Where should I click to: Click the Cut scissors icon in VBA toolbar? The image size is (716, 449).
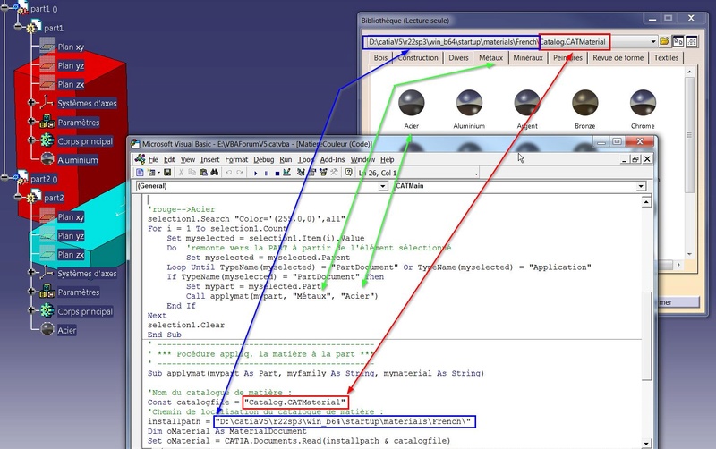tap(181, 173)
